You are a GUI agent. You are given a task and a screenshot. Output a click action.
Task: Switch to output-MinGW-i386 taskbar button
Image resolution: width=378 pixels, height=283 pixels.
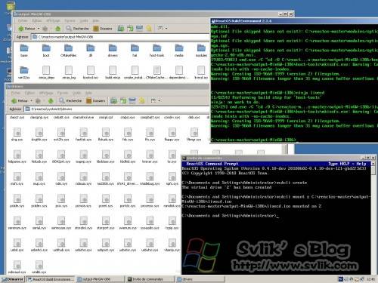coord(101,279)
